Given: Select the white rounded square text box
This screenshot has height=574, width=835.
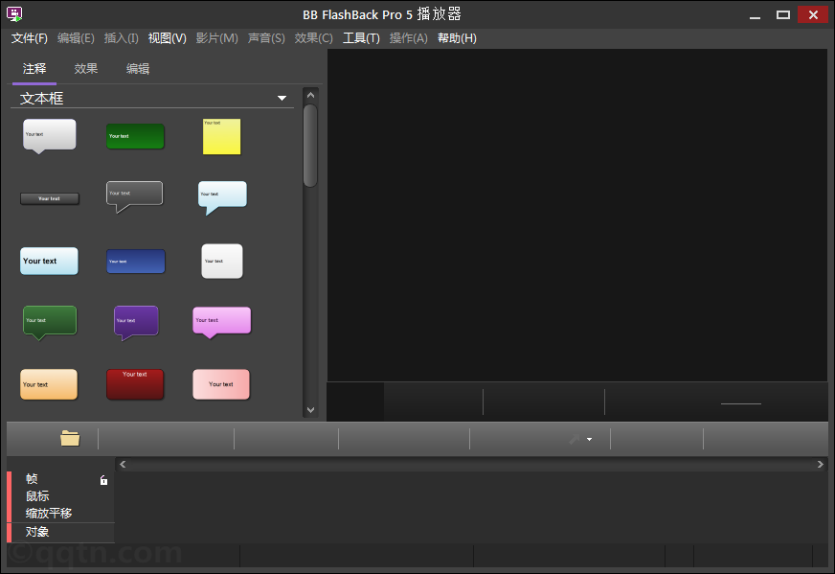Looking at the screenshot, I should 222,262.
